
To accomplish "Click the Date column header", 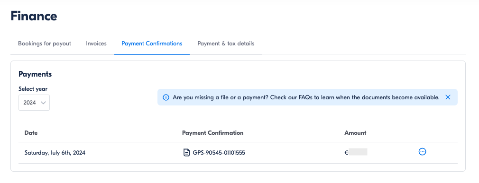I will 31,133.
